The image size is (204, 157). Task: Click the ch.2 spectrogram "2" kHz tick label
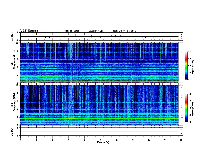(18, 117)
